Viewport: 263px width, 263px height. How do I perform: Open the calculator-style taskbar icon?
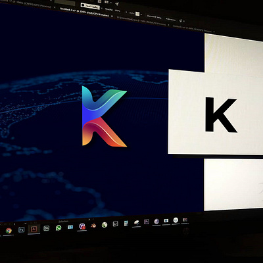(x=126, y=224)
